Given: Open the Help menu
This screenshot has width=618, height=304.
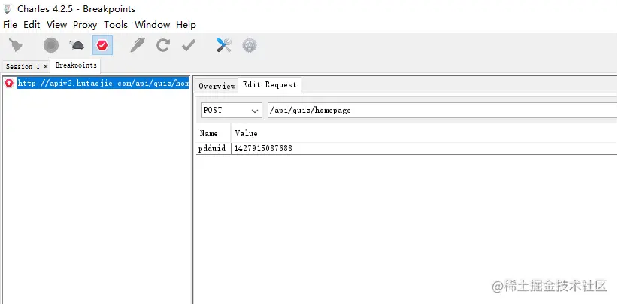Looking at the screenshot, I should tap(186, 25).
